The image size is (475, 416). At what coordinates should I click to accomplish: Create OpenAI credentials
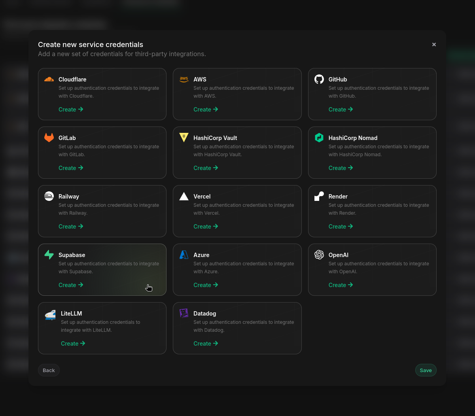(x=341, y=285)
